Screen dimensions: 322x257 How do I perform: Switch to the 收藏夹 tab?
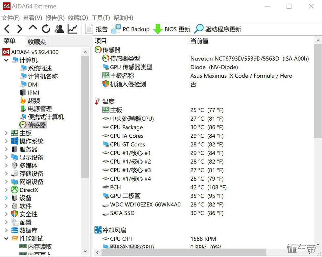[x=37, y=41]
